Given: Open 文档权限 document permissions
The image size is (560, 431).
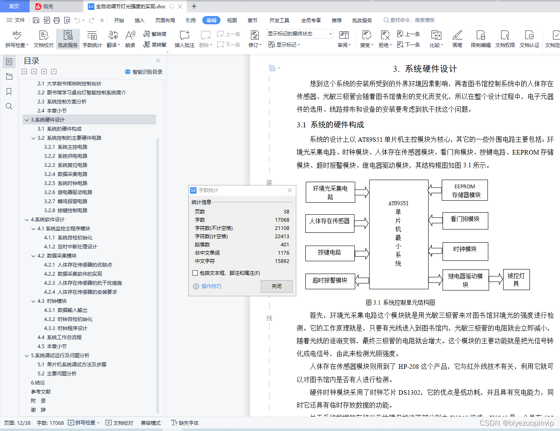Looking at the screenshot, I should [505, 39].
